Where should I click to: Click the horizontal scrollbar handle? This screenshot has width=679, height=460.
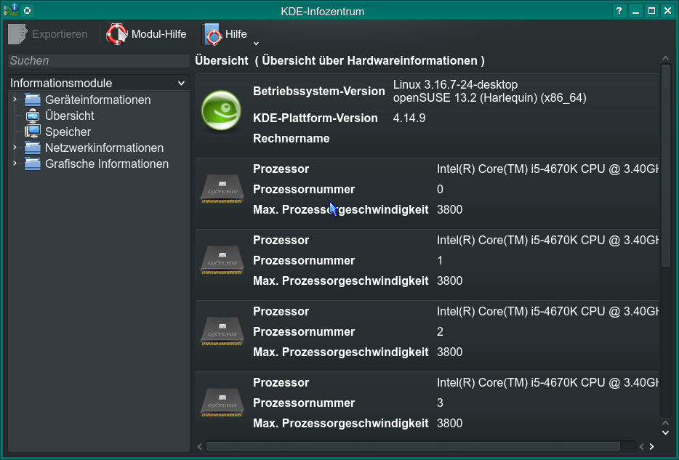[413, 447]
